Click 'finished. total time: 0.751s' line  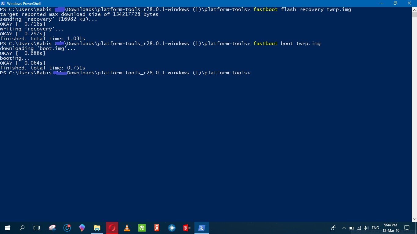42,68
